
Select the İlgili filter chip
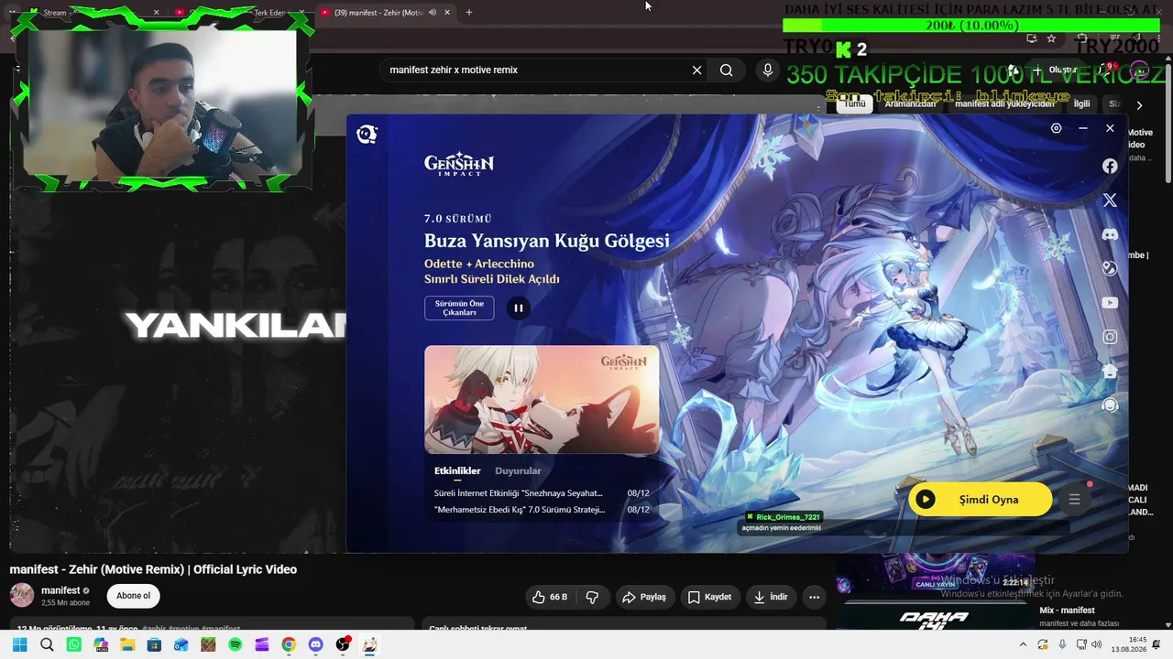pos(1082,104)
